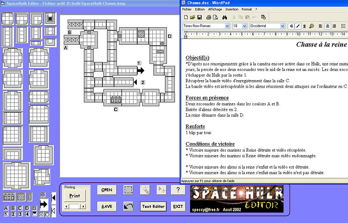Launch the Text Editor button
The height and width of the screenshot is (223, 348).
click(x=153, y=206)
